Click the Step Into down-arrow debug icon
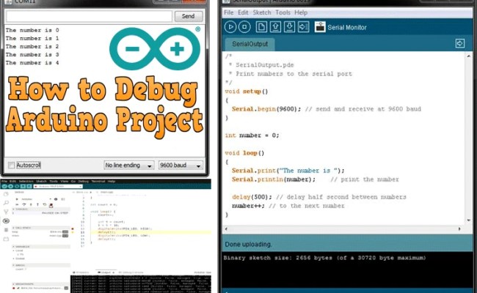 click(31, 204)
